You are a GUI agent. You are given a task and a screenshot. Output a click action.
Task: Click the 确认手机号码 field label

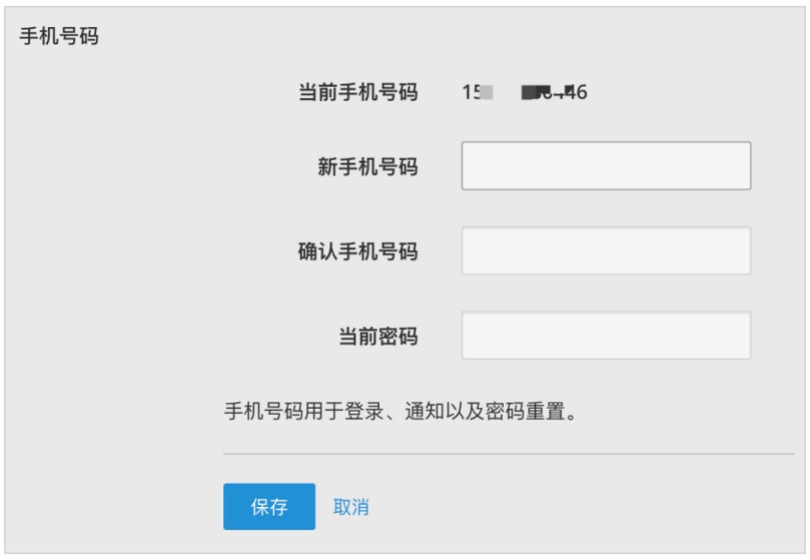click(357, 251)
